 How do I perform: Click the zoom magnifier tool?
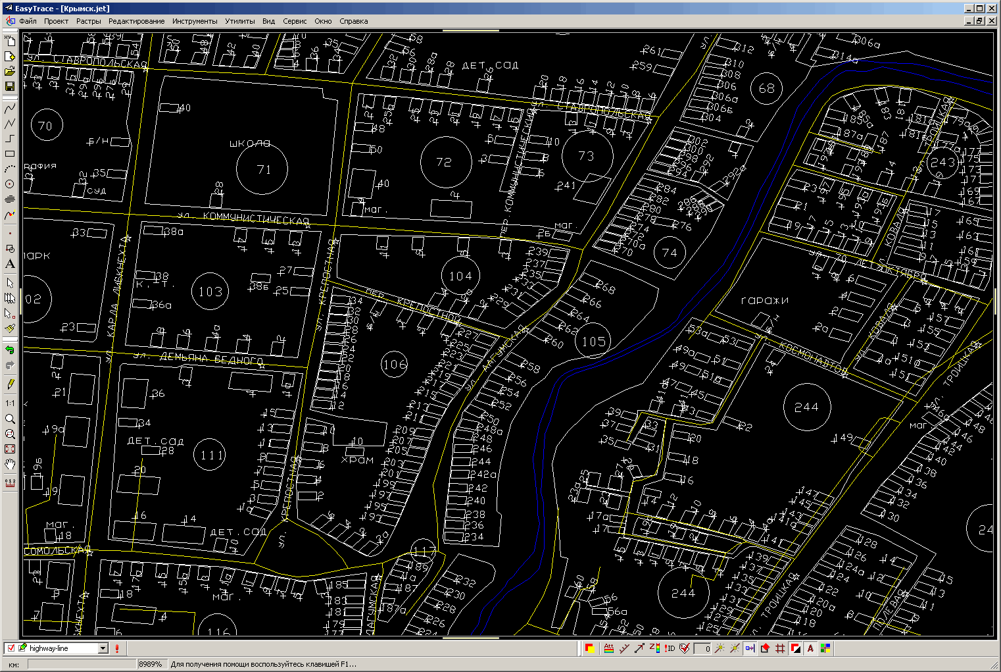click(10, 419)
